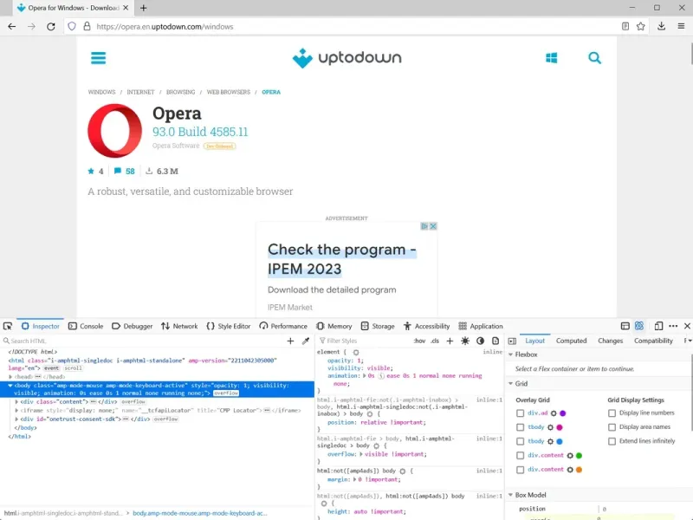The height and width of the screenshot is (520, 693).
Task: Collapse the body element node
Action: [10, 386]
